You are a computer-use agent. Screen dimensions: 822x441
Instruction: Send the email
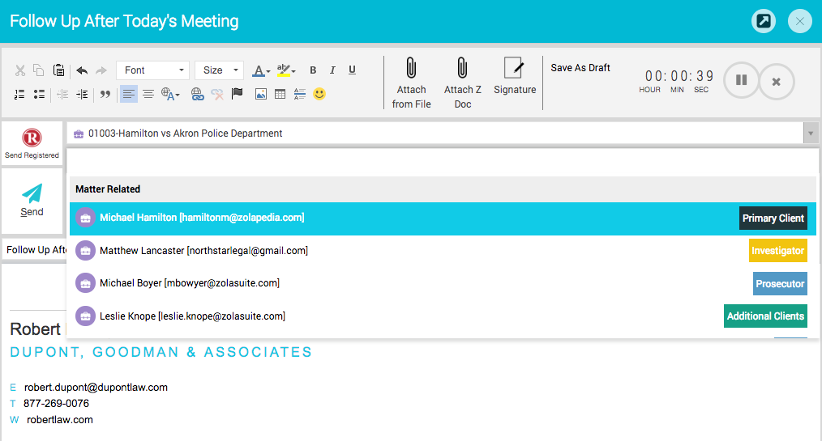tap(32, 201)
